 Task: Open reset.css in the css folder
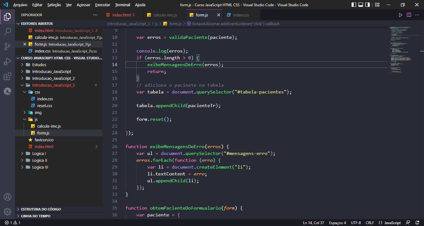point(59,106)
